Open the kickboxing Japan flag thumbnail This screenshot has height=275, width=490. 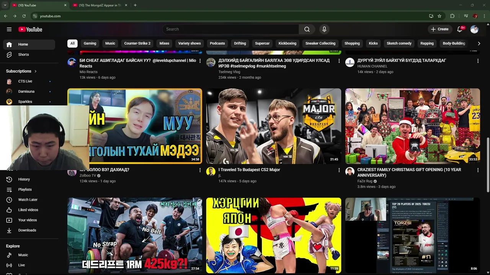point(274,235)
